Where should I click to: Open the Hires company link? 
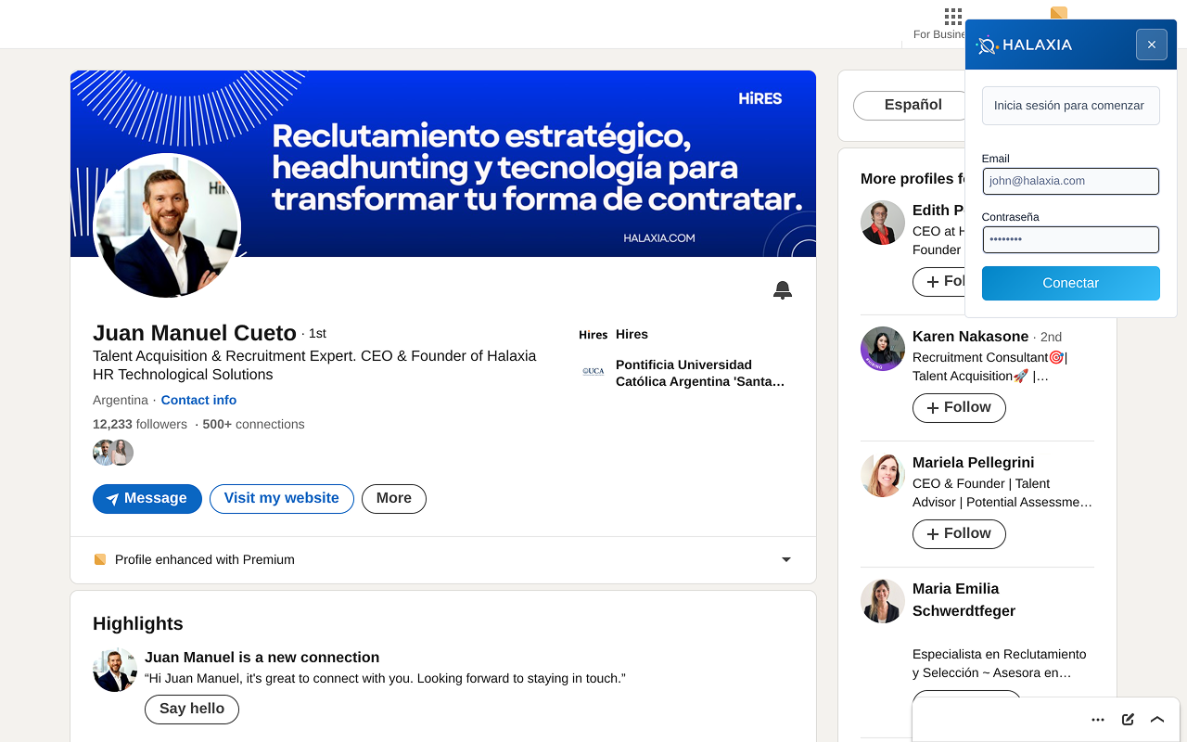coord(632,334)
